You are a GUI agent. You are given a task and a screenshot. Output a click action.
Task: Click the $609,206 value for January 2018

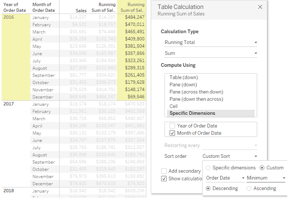click(x=135, y=191)
